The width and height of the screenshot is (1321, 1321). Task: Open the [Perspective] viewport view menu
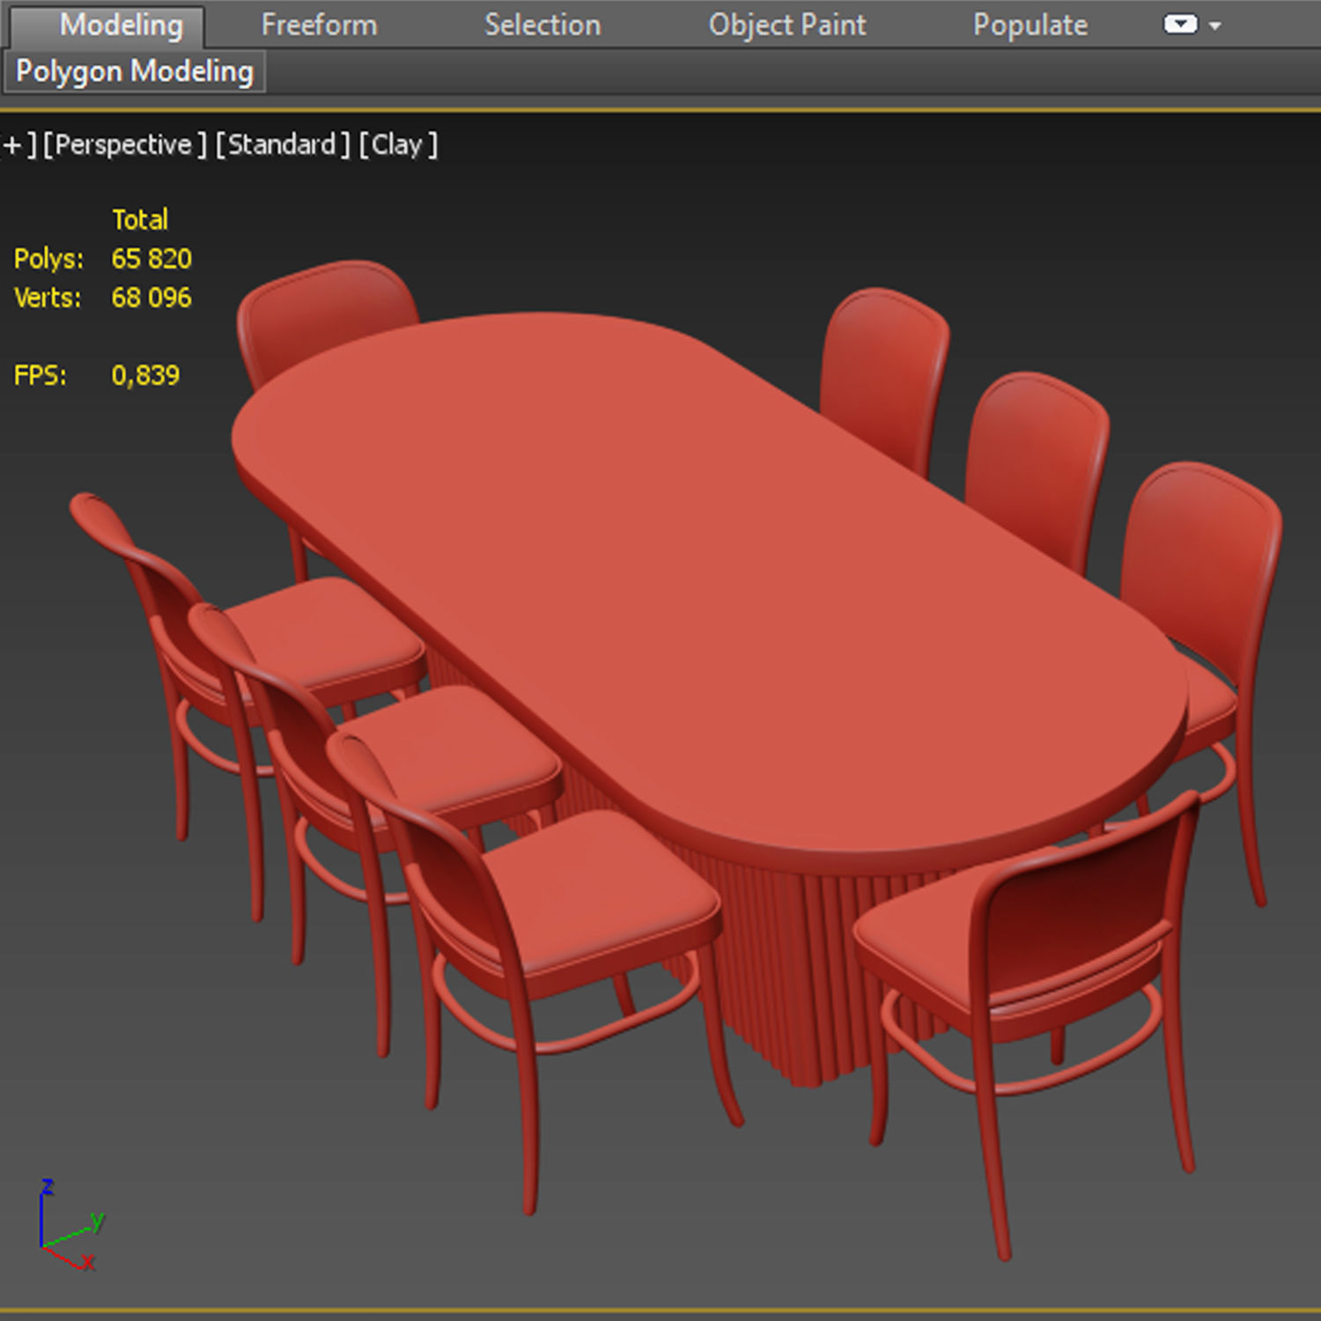[x=124, y=144]
